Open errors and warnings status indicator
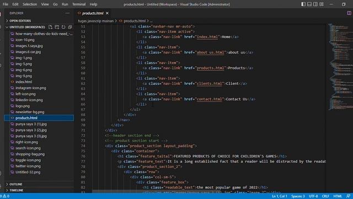This screenshot has width=353, height=199. (x=5, y=196)
